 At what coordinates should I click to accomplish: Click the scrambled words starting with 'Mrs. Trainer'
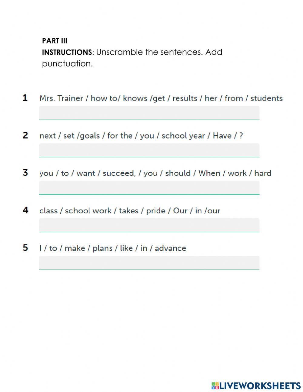tap(161, 98)
